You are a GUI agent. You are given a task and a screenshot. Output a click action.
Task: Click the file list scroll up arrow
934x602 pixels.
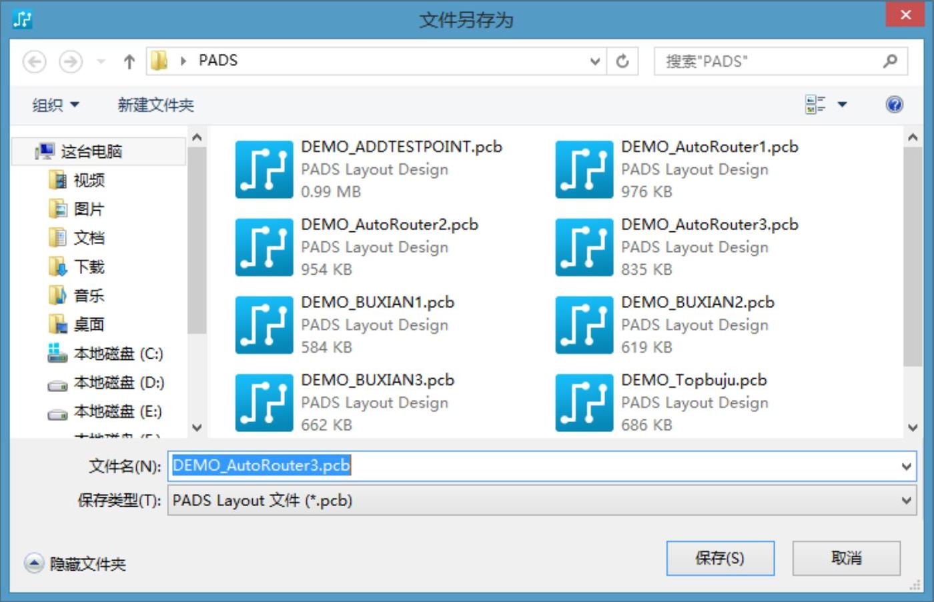913,137
